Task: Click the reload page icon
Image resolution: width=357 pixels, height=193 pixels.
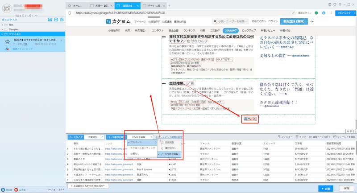Action: [x=70, y=13]
